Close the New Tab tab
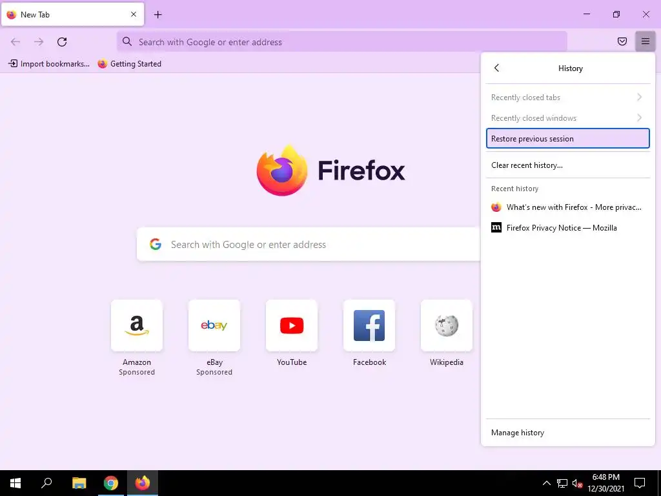This screenshot has height=496, width=661. 134,14
